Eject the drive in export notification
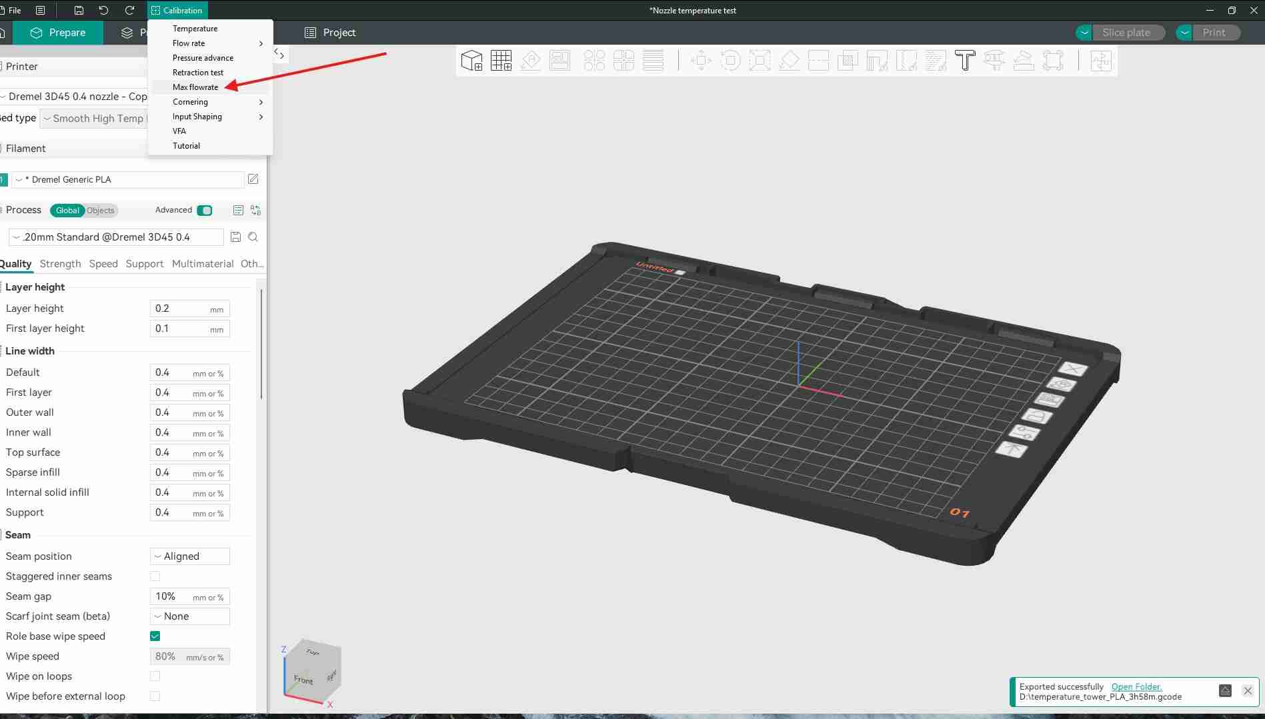The image size is (1265, 719). click(1225, 691)
